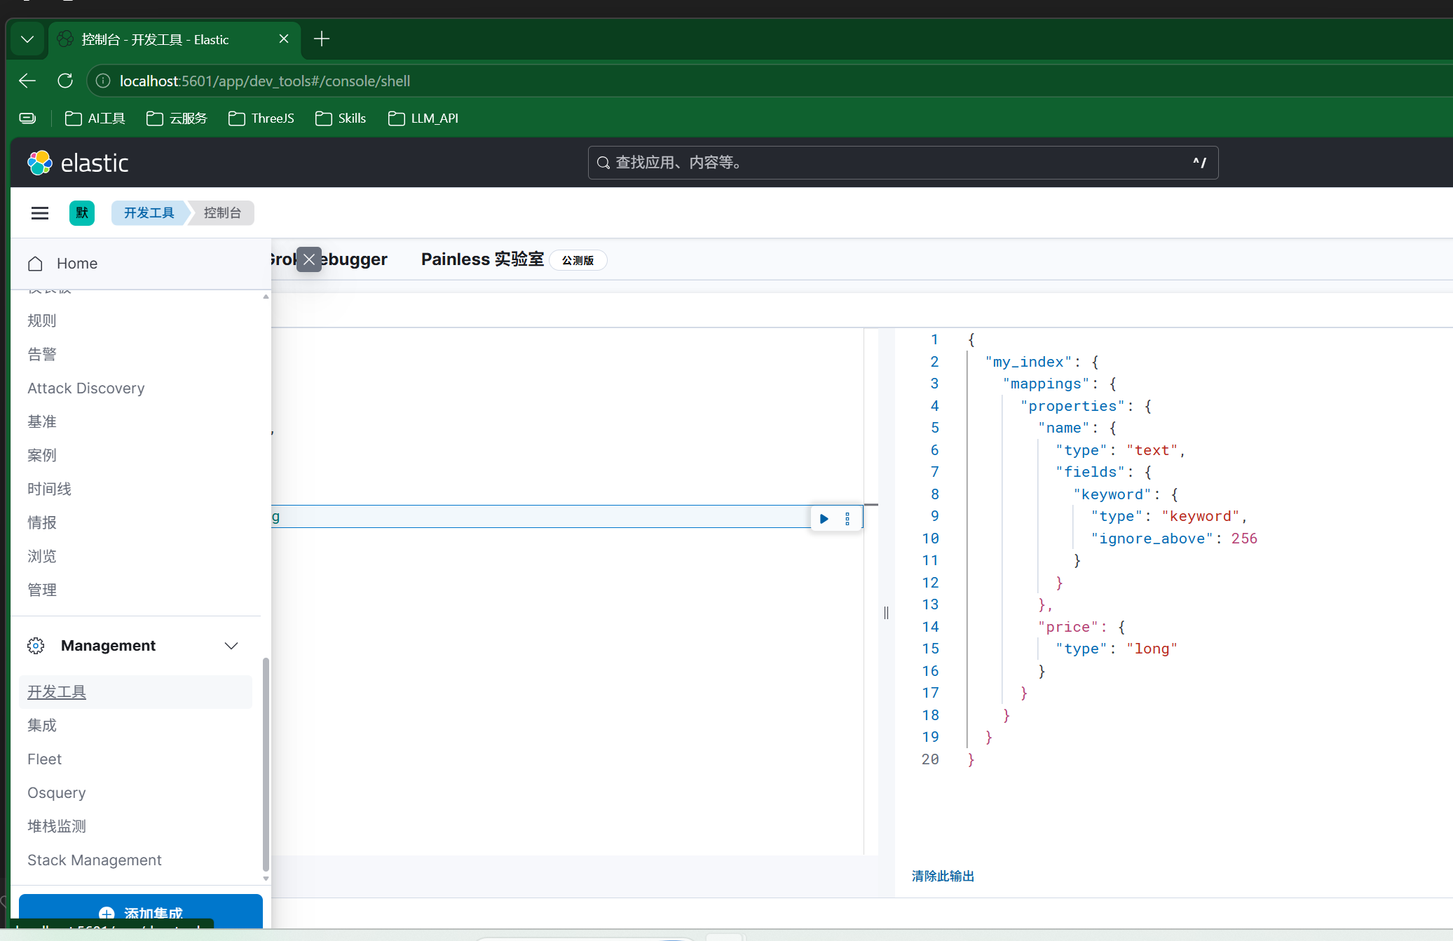
Task: Click the sidebar vertical scrollbar thumb
Action: 266,764
